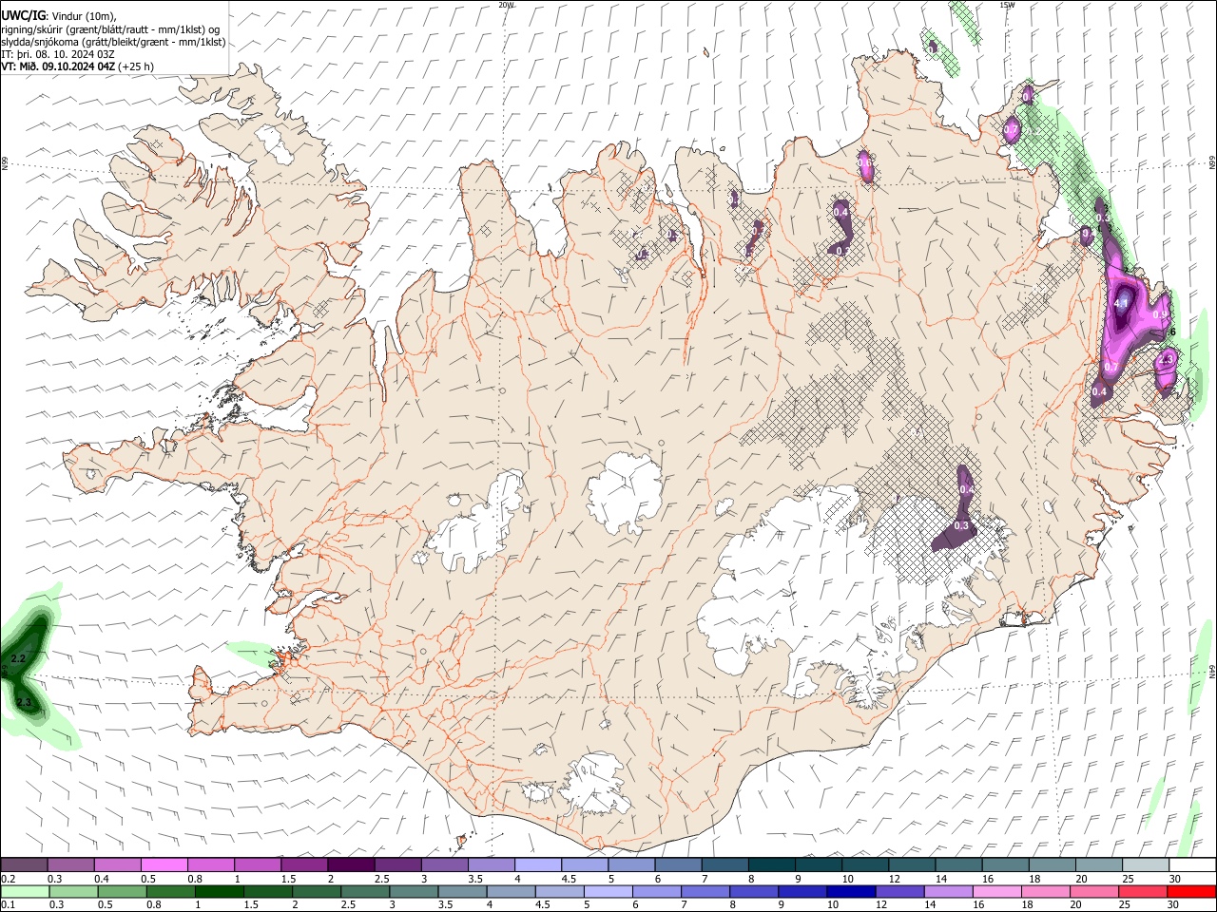Select the '2.2' rain value offshore southwest
This screenshot has height=912, width=1217.
pos(18,658)
